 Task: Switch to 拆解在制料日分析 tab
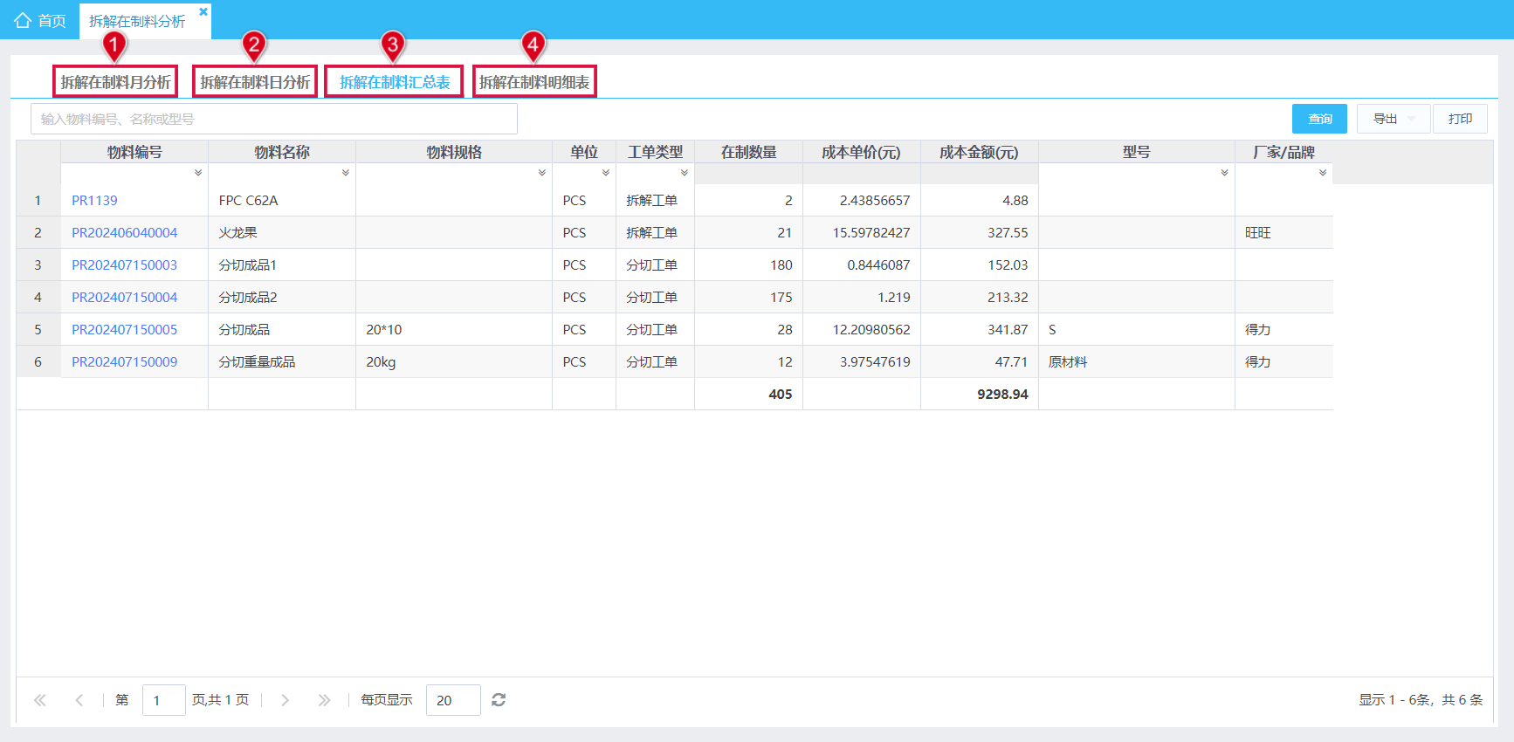pos(255,82)
